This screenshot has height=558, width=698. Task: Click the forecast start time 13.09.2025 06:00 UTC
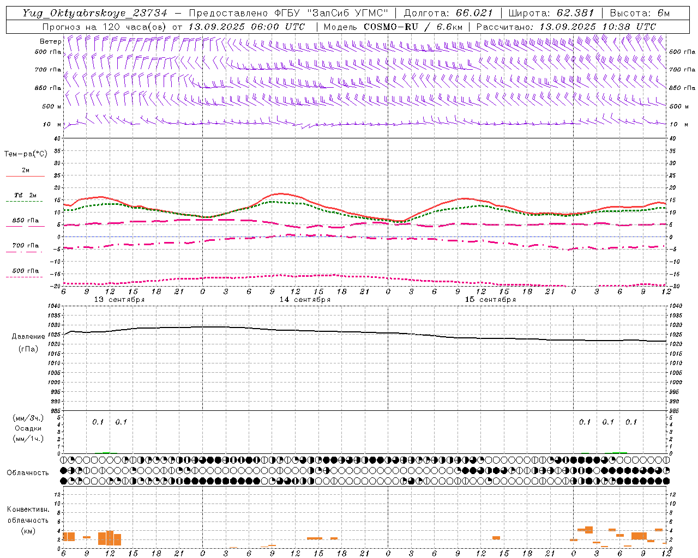click(x=246, y=27)
